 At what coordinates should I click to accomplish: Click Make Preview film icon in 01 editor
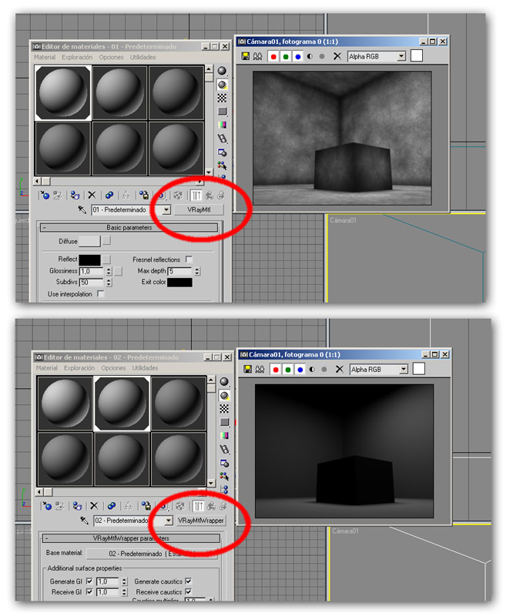coord(222,139)
